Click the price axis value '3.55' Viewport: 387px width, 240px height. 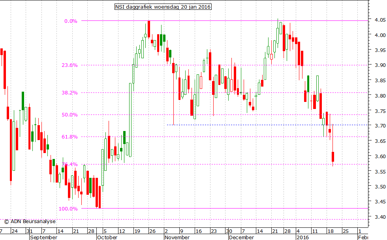(380, 172)
